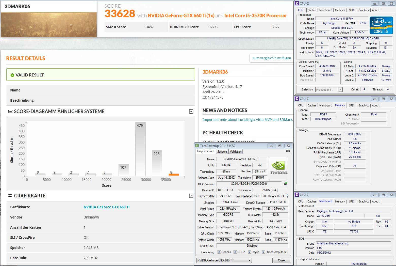This screenshot has height=266, width=396.
Task: Click the orange highlighted bar in score chart
Action: coord(174,175)
